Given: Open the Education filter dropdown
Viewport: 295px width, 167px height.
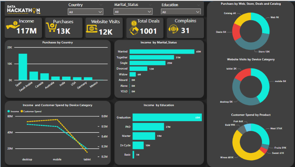Looking at the screenshot, I should point(181,12).
